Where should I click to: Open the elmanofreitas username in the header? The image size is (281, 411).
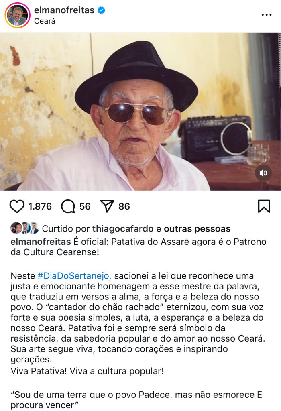point(64,10)
